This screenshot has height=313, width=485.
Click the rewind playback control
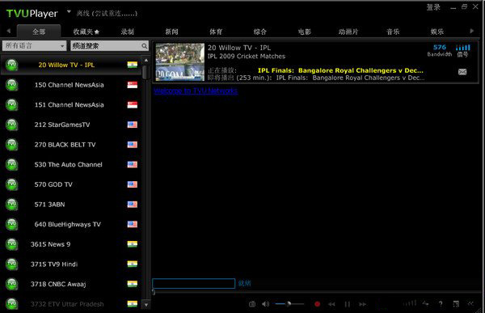tap(331, 304)
